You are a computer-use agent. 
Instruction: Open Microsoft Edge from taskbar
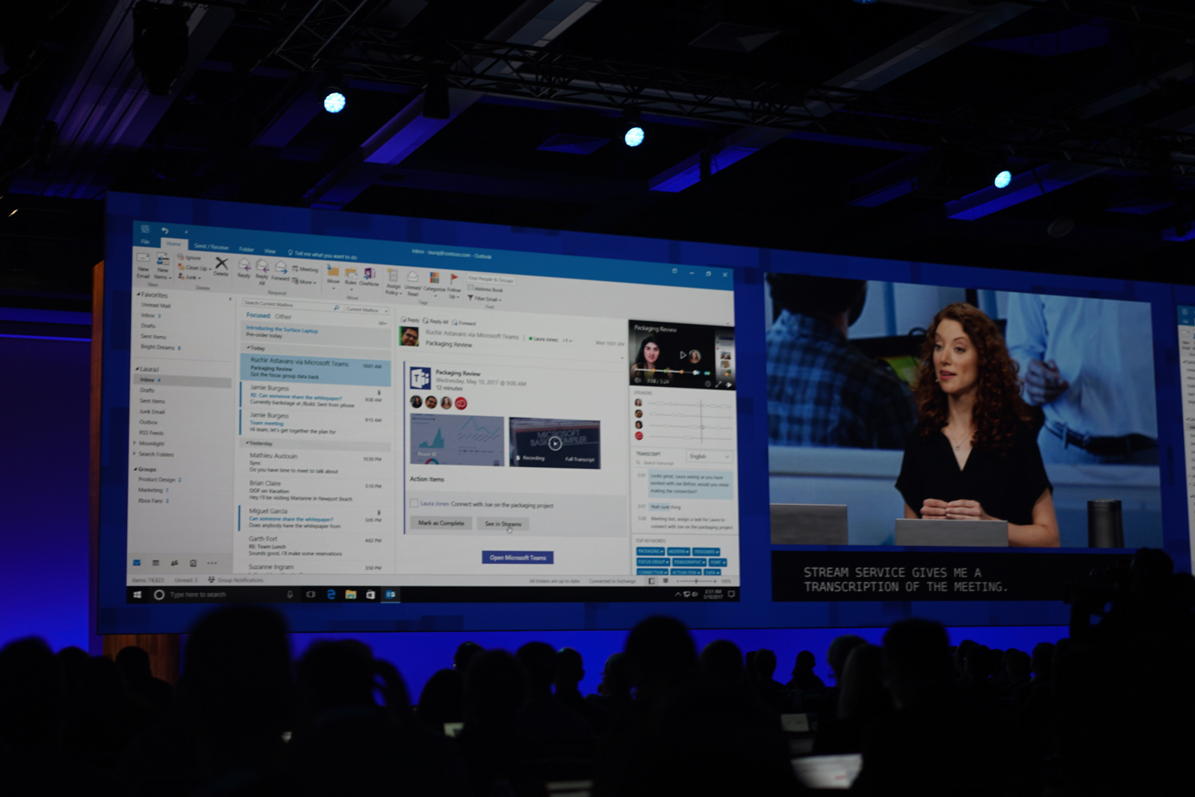(331, 595)
